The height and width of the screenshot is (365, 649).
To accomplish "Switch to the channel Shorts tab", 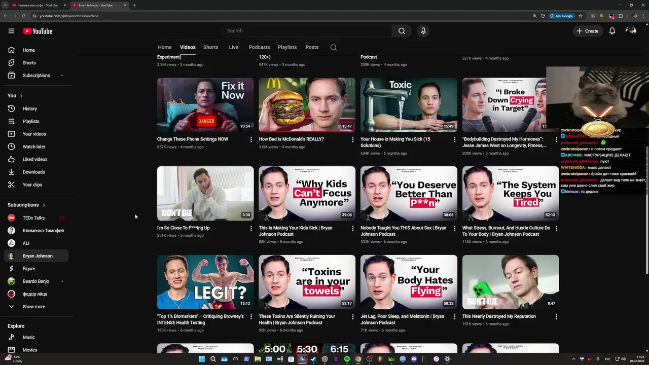I will 210,47.
